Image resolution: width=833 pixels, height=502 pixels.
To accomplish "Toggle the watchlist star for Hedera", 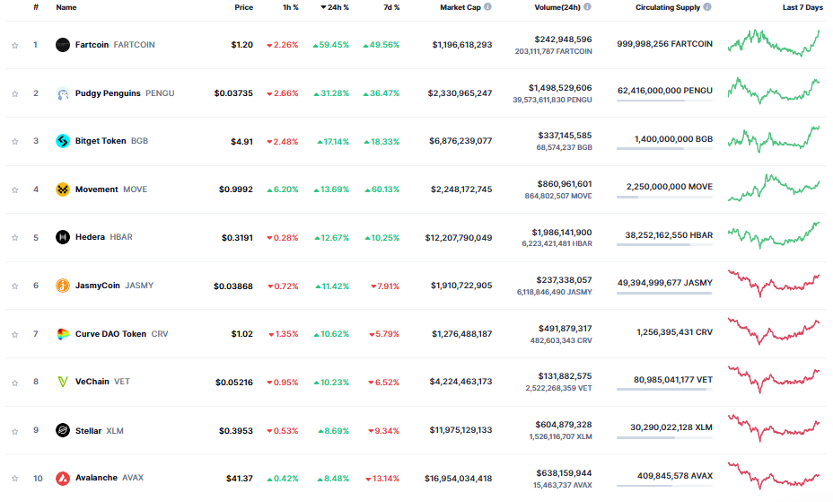I will pyautogui.click(x=14, y=237).
